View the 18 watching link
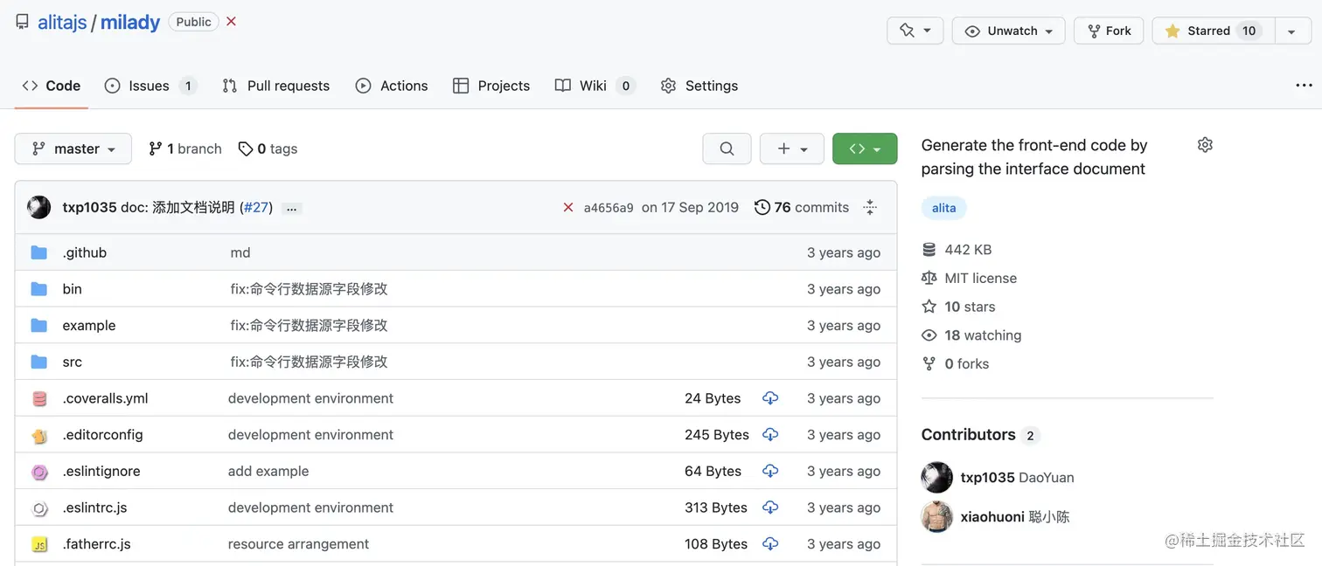The width and height of the screenshot is (1322, 566). point(971,335)
